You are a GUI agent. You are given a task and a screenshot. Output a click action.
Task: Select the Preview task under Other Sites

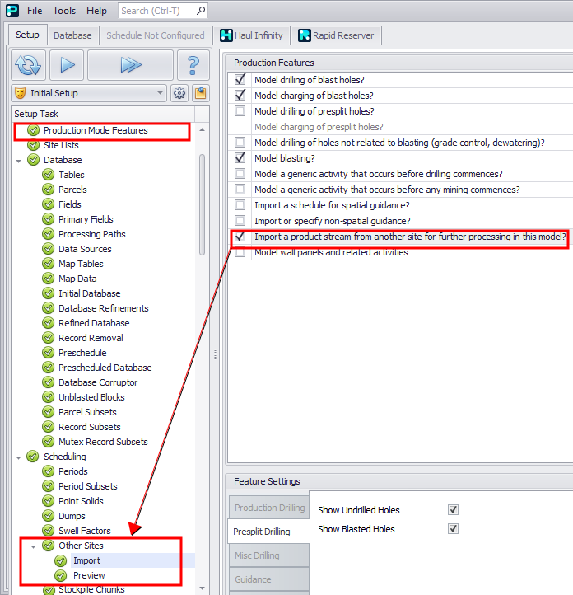[89, 575]
